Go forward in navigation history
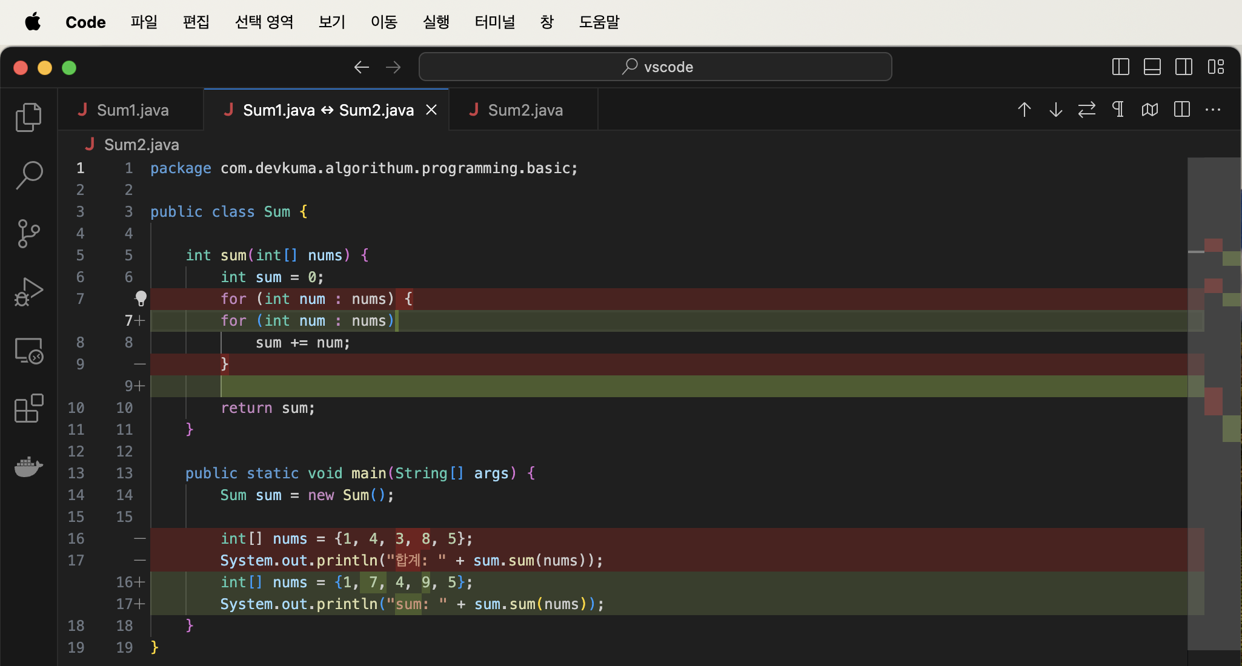Image resolution: width=1242 pixels, height=666 pixels. tap(393, 67)
